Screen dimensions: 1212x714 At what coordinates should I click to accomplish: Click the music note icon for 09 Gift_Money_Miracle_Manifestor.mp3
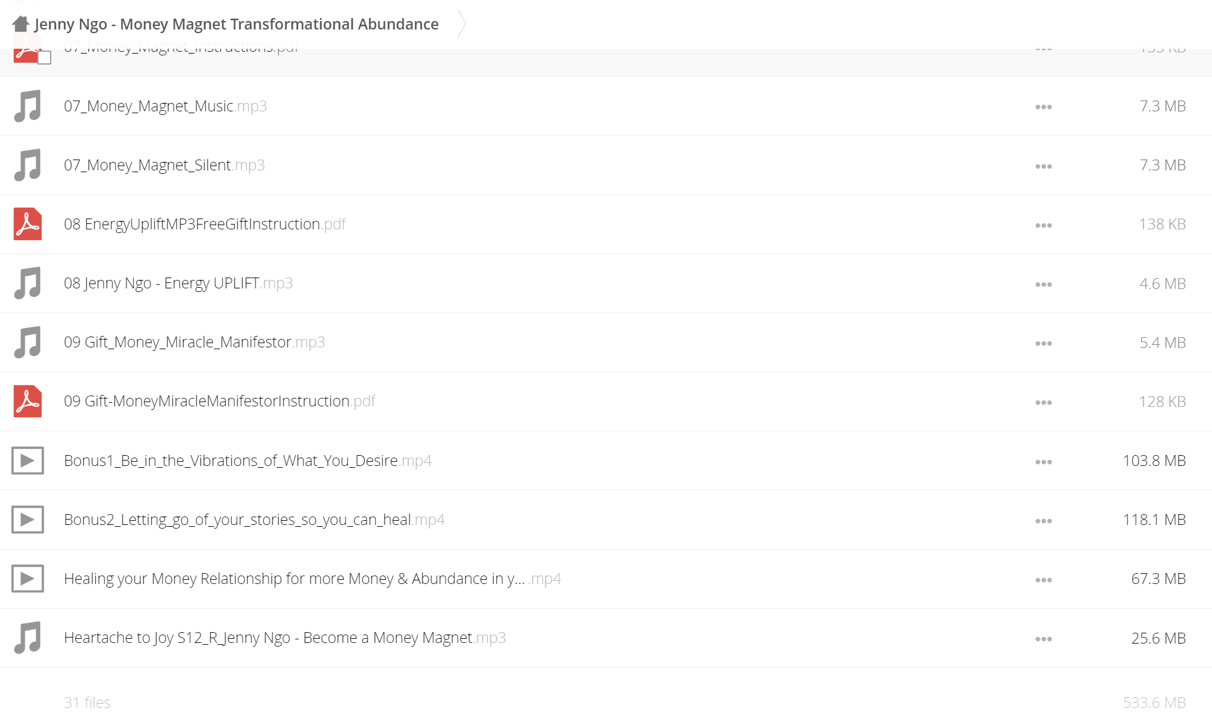coord(28,342)
